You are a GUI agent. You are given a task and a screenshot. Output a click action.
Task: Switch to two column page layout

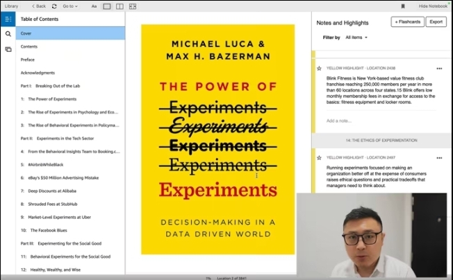pos(120,6)
